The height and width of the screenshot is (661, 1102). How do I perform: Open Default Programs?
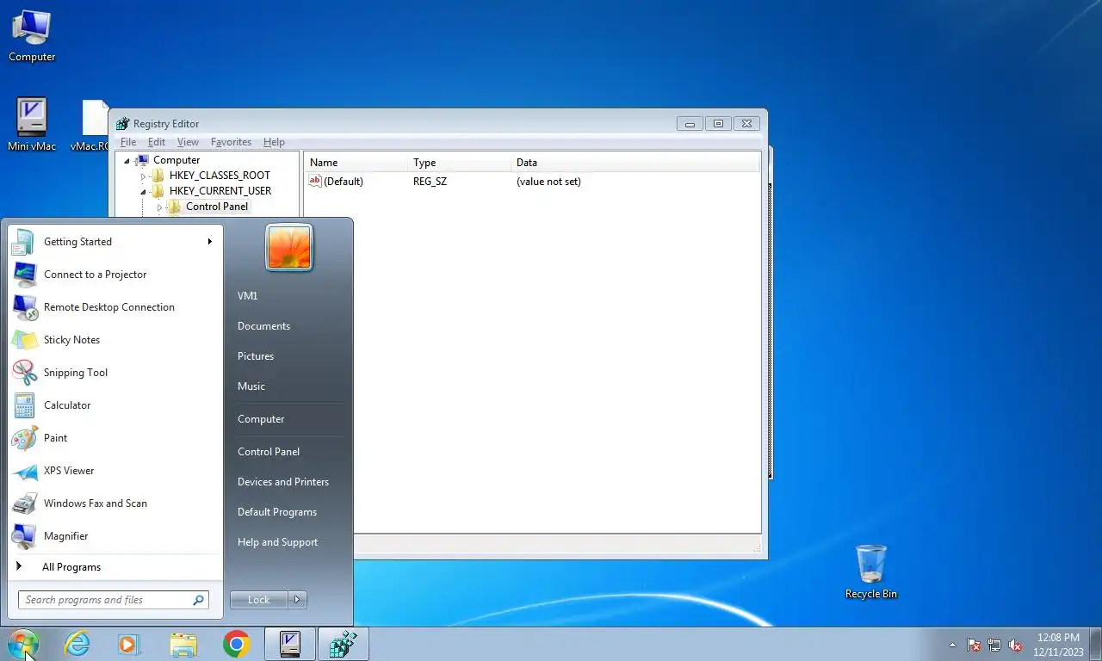[x=277, y=512]
